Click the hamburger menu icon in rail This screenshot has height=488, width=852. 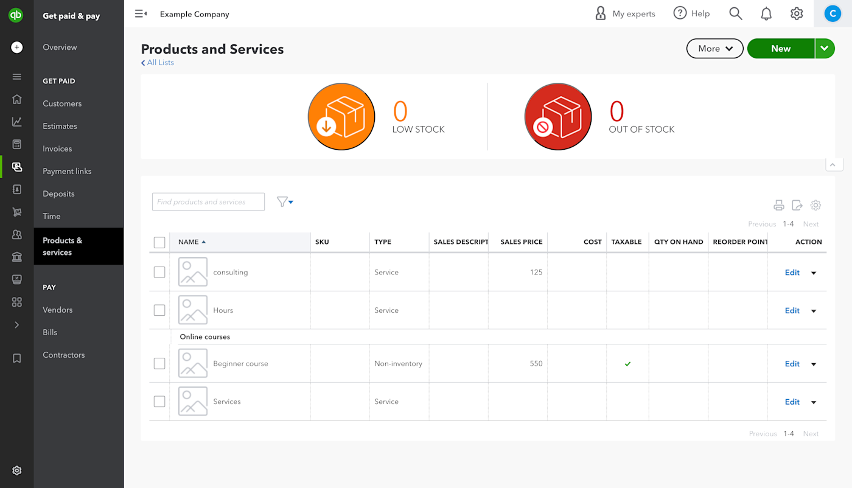pyautogui.click(x=17, y=77)
